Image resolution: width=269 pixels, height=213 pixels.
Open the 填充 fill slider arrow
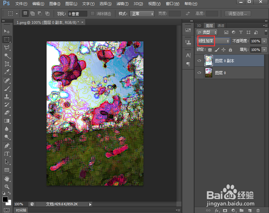coord(264,50)
